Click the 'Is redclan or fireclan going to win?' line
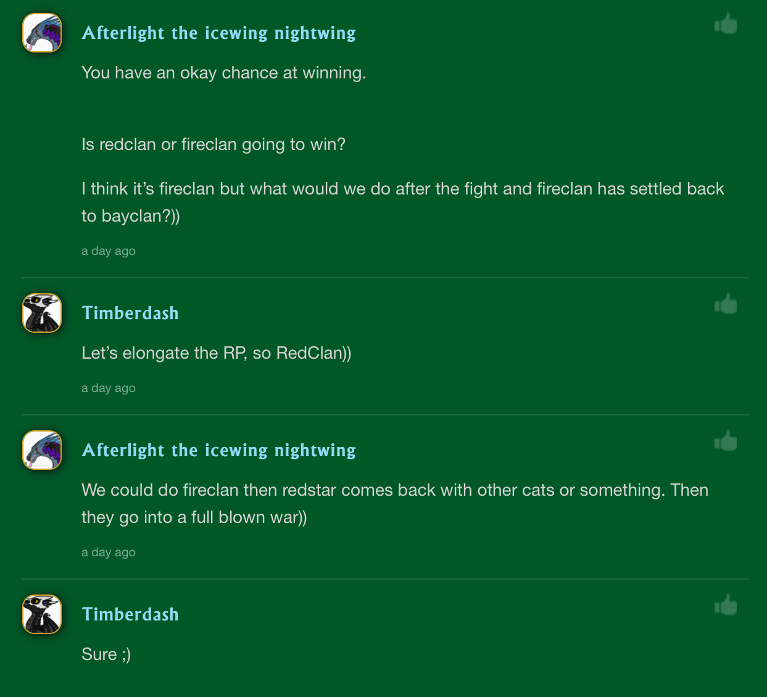This screenshot has width=767, height=697. [x=213, y=144]
